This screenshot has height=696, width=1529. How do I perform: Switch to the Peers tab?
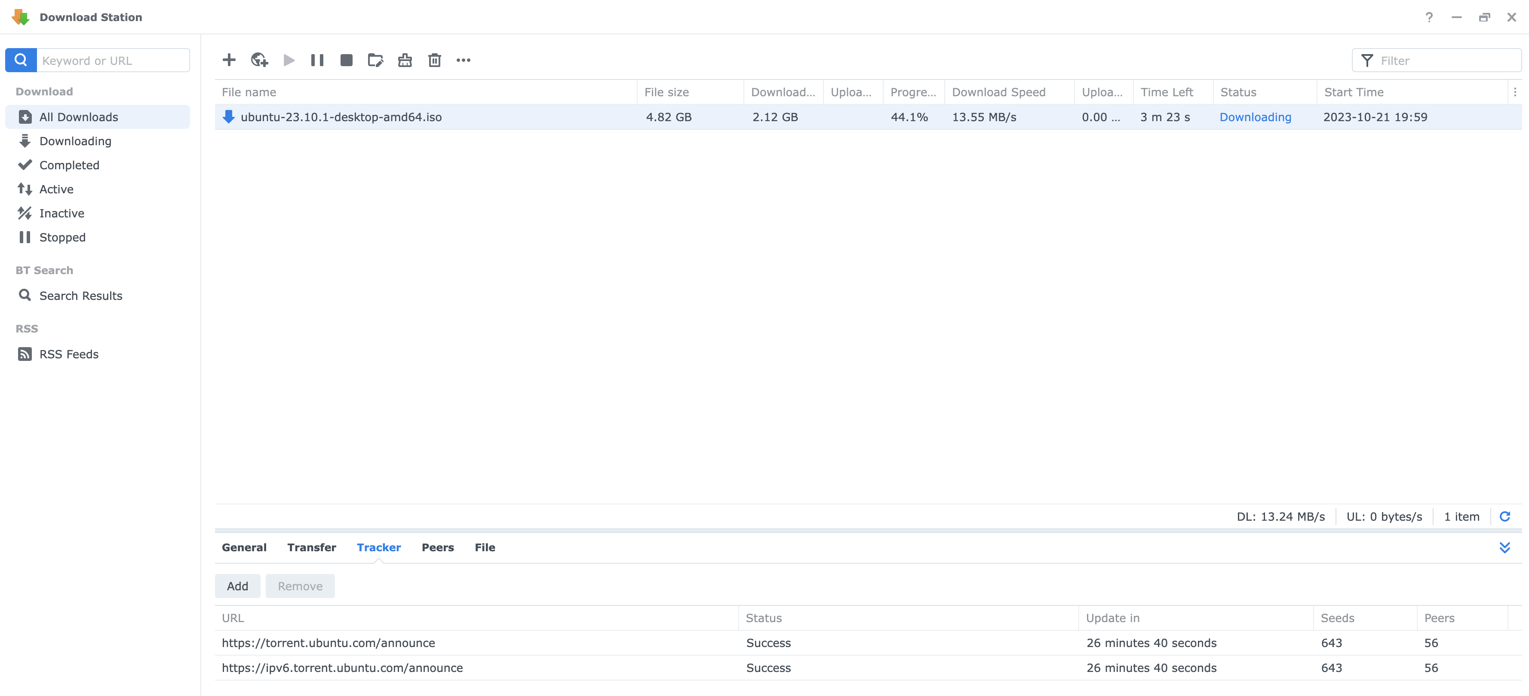[437, 547]
